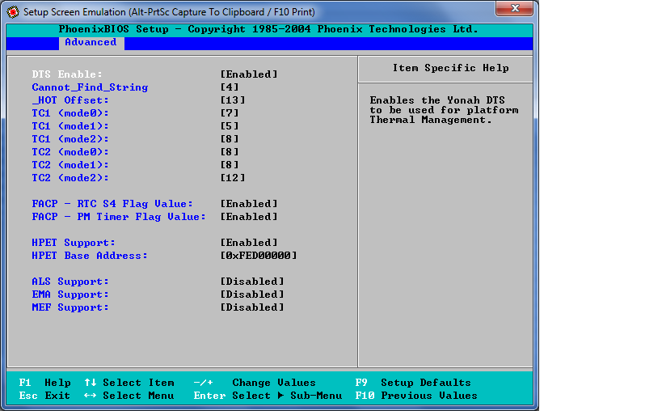Change the TC1 (mode0) value [7]

click(230, 113)
